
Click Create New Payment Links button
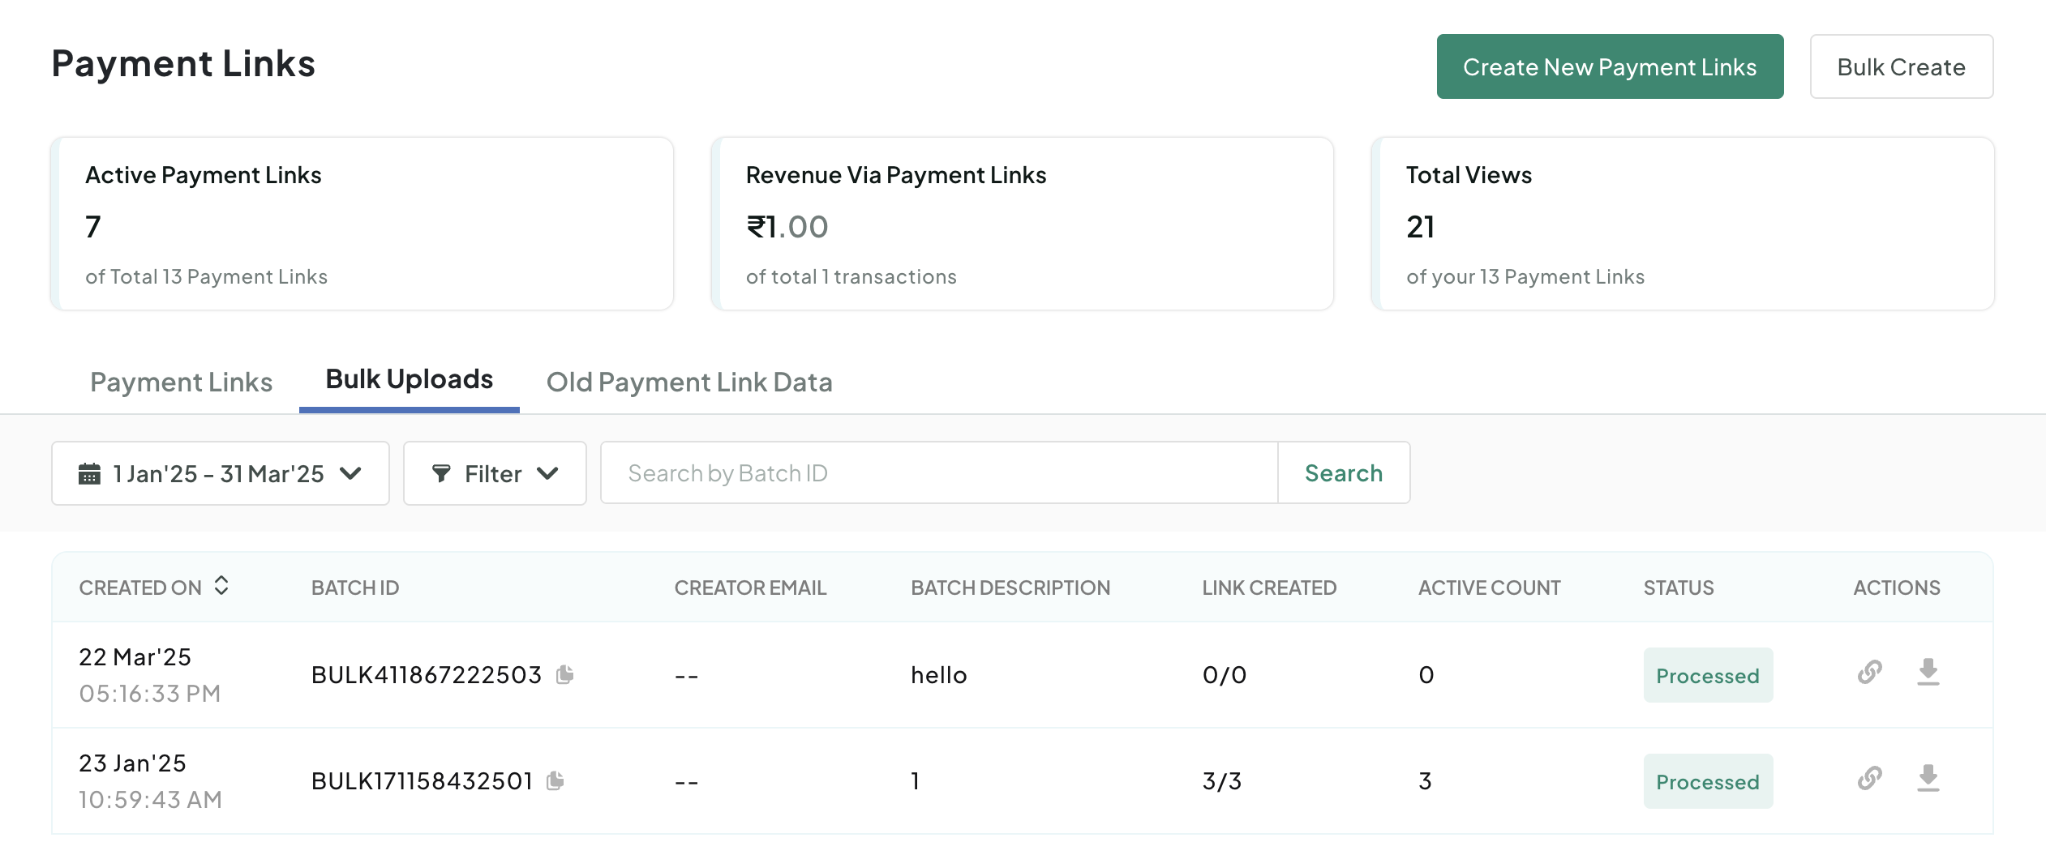[x=1610, y=66]
